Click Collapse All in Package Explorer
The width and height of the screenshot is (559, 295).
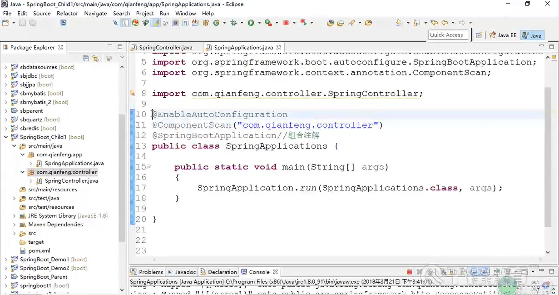click(86, 58)
